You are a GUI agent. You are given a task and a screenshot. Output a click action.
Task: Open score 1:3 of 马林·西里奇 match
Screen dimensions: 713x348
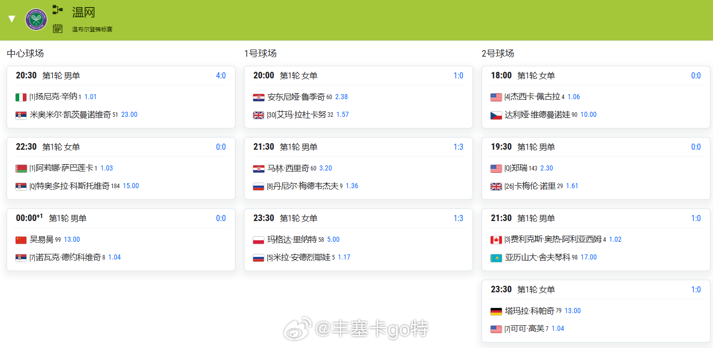pos(458,147)
